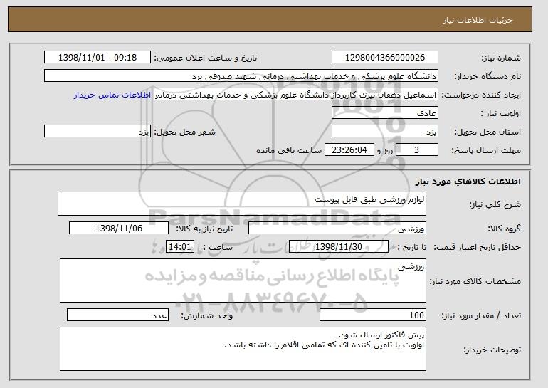
Task: Open the اطلاعات تماس خریدار link
Action: (x=112, y=95)
